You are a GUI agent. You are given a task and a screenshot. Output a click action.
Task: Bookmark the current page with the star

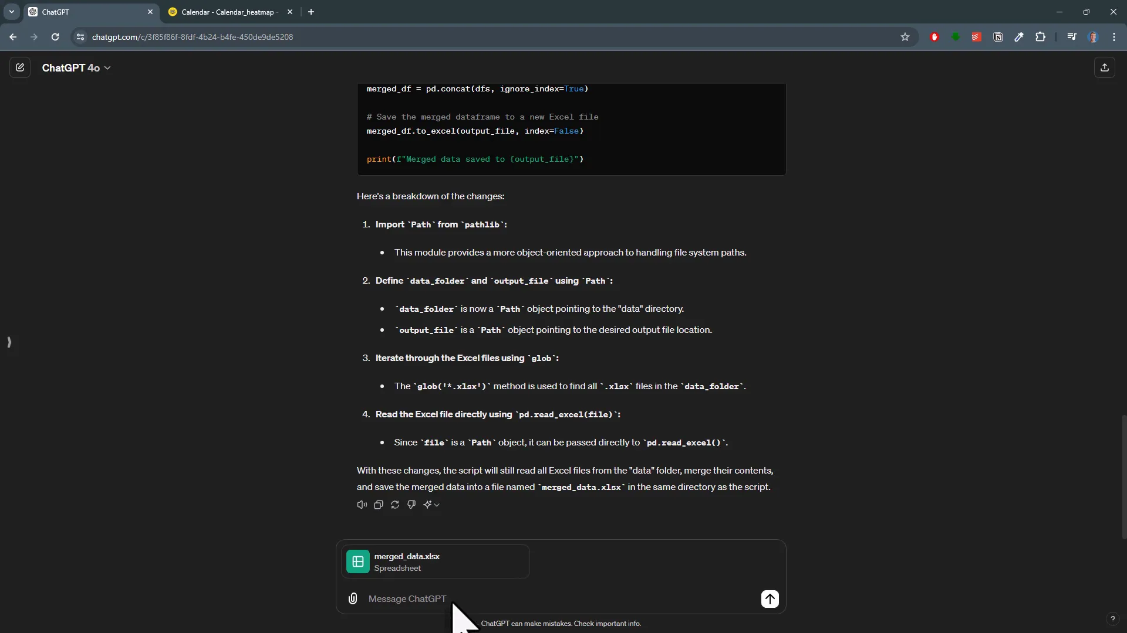pyautogui.click(x=905, y=37)
